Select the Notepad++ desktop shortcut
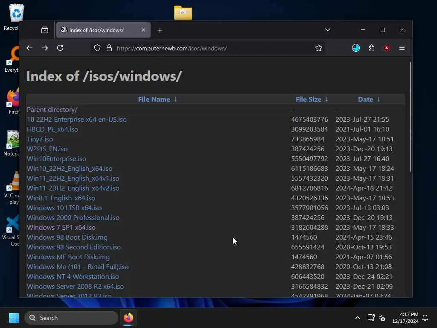The image size is (437, 328). 12,143
